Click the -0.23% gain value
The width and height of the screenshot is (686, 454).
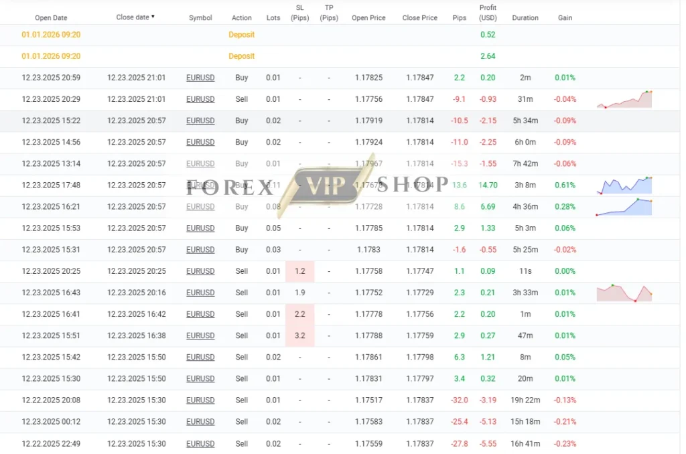pos(565,443)
